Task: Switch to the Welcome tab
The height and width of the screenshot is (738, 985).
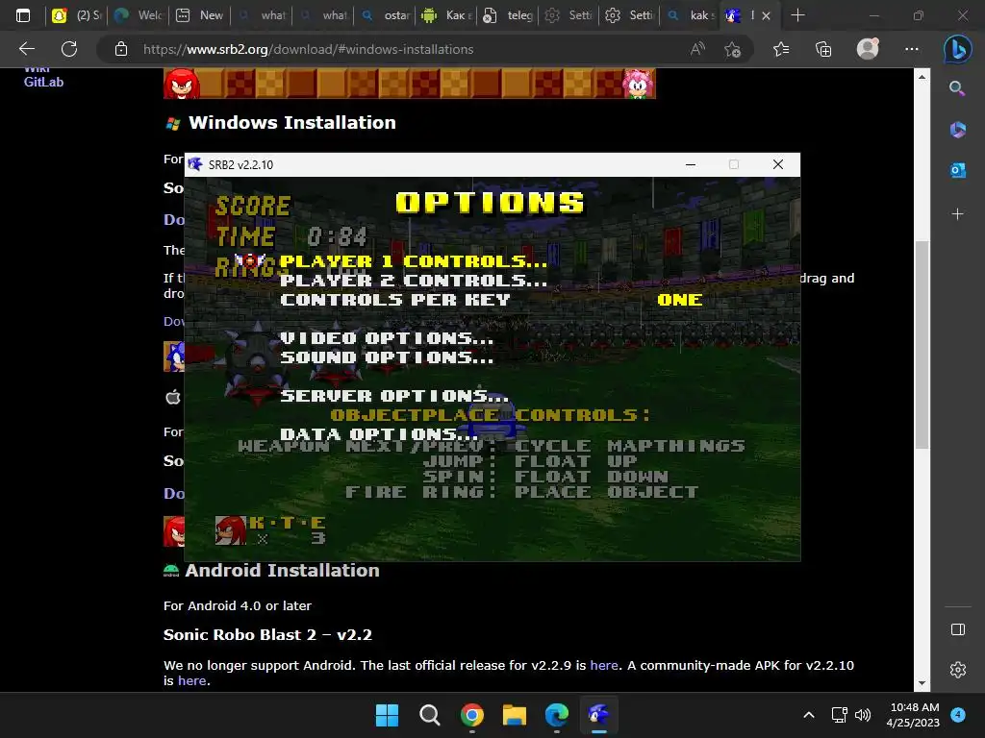Action: click(139, 15)
